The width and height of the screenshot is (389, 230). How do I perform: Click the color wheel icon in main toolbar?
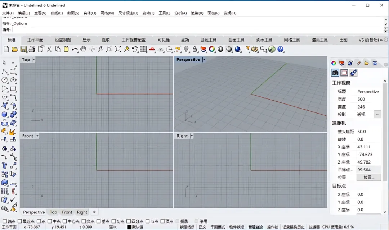(212, 49)
